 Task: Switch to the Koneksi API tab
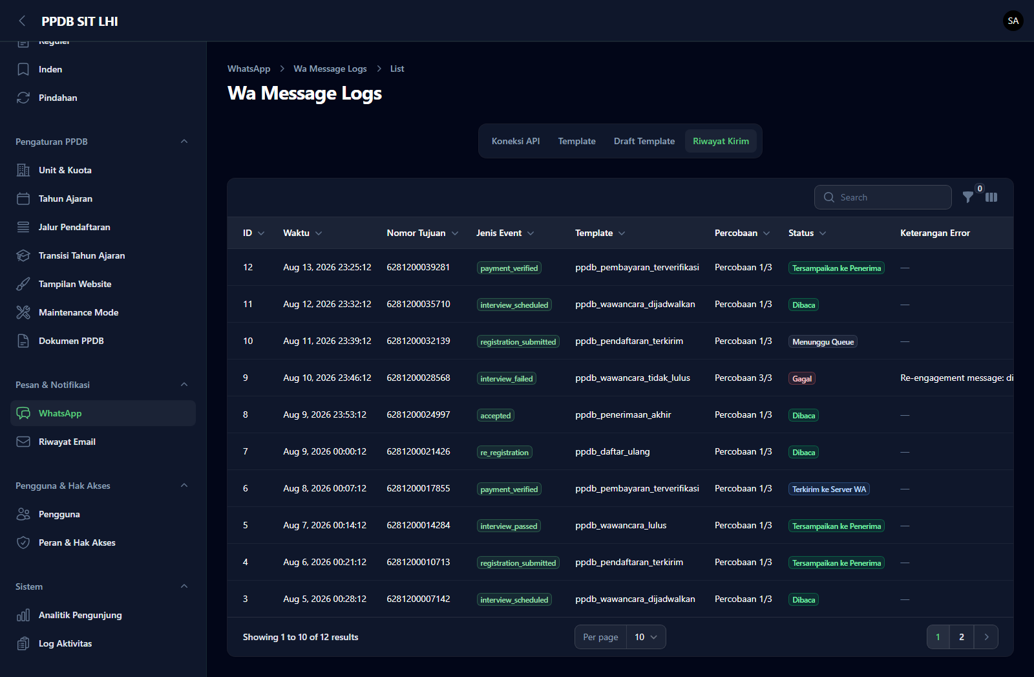(x=516, y=141)
